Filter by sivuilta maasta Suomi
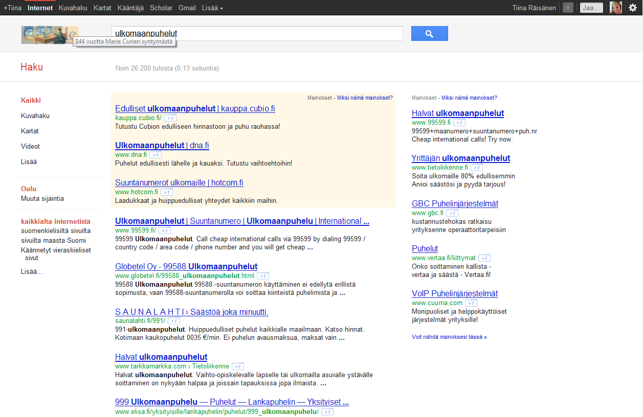 (x=53, y=241)
